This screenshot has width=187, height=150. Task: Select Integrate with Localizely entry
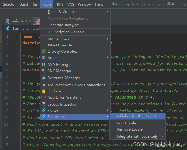pyautogui.click(x=137, y=136)
